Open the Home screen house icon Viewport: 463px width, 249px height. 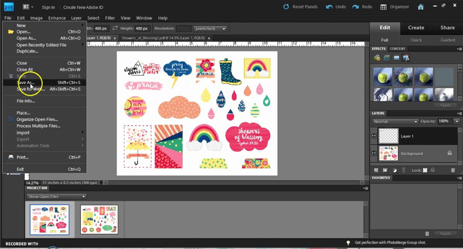pyautogui.click(x=421, y=7)
